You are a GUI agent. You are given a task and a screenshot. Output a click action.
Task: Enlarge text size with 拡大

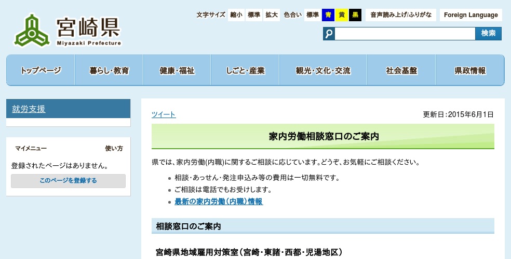[x=272, y=15]
